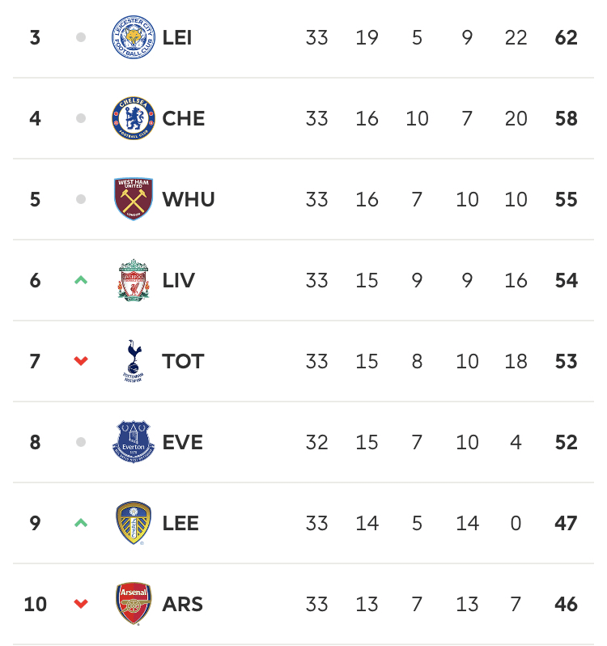The width and height of the screenshot is (607, 646).
Task: Click Arsenal's red down-arrow movement indicator
Action: tap(80, 605)
